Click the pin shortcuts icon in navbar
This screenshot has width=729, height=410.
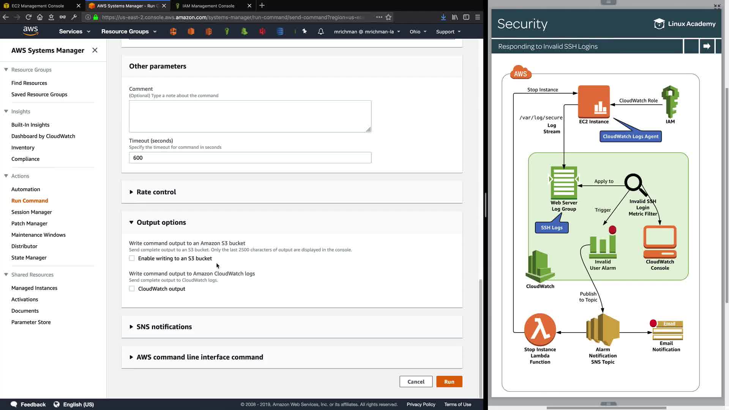(305, 32)
